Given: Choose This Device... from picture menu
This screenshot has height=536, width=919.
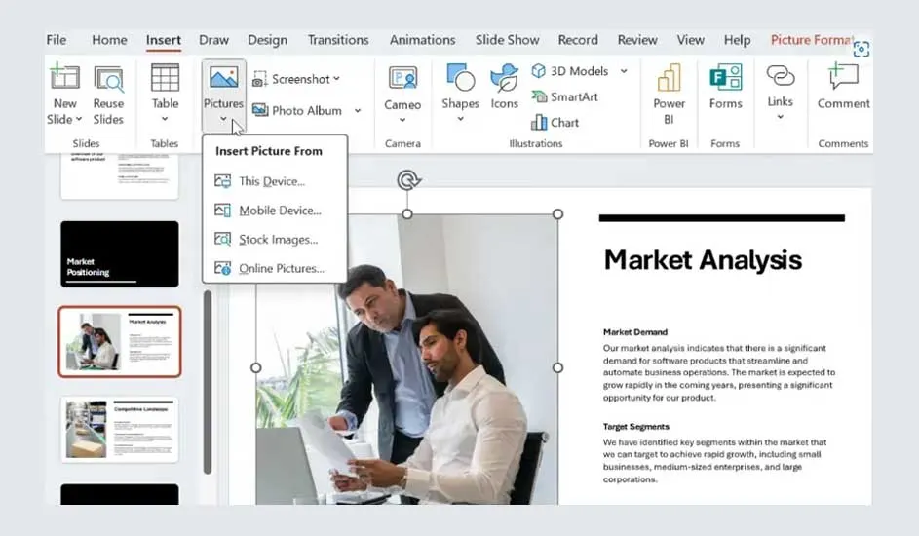Looking at the screenshot, I should point(271,181).
